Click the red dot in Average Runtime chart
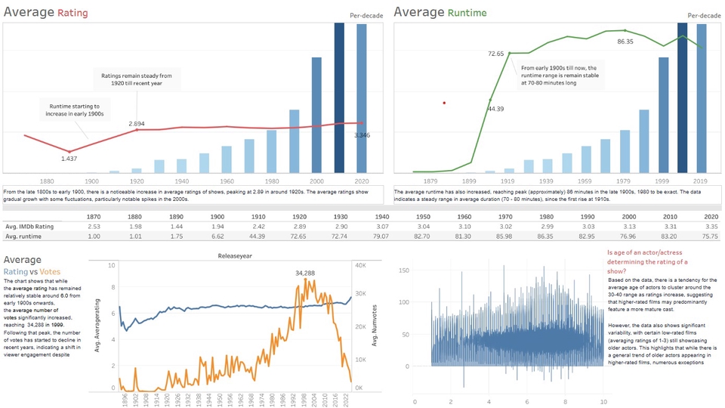 point(444,103)
